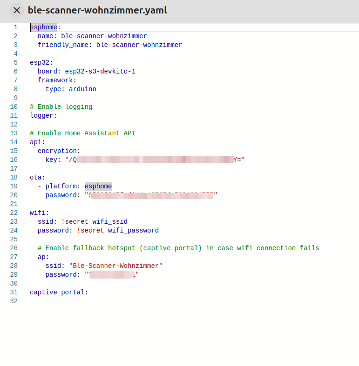Click the ble-scanner-wohnzimmer.yaml file title
The width and height of the screenshot is (359, 366).
click(97, 10)
